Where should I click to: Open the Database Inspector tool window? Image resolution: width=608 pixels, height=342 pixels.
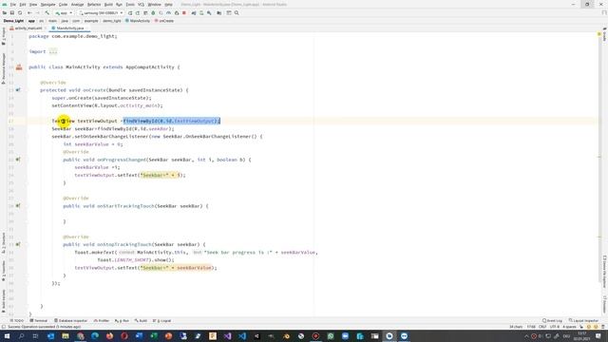tap(70, 321)
